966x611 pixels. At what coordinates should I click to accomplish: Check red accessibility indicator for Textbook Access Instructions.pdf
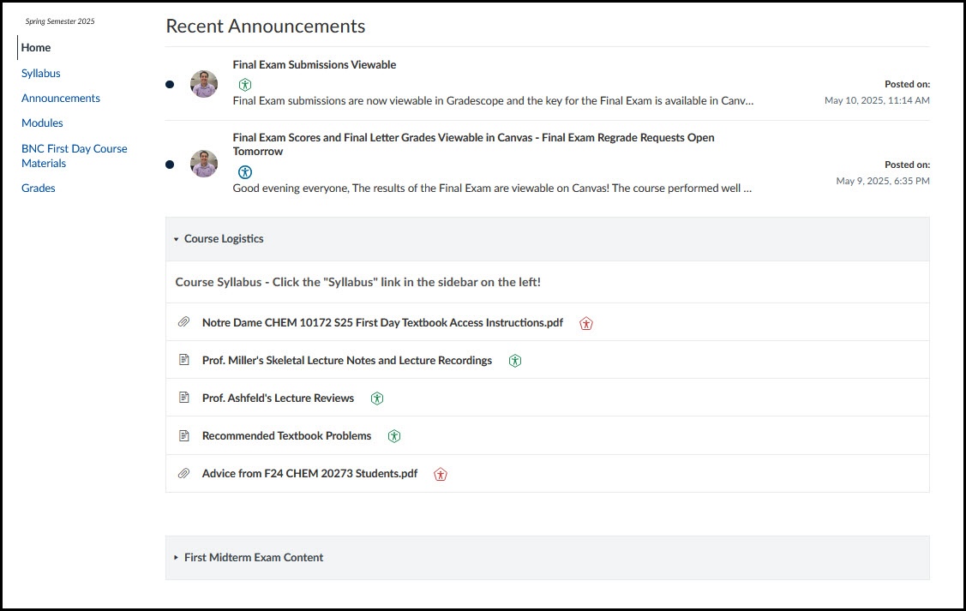pyautogui.click(x=586, y=323)
